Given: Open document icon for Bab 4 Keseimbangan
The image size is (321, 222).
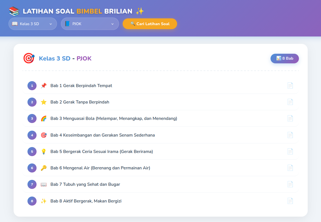Looking at the screenshot, I should pos(290,135).
